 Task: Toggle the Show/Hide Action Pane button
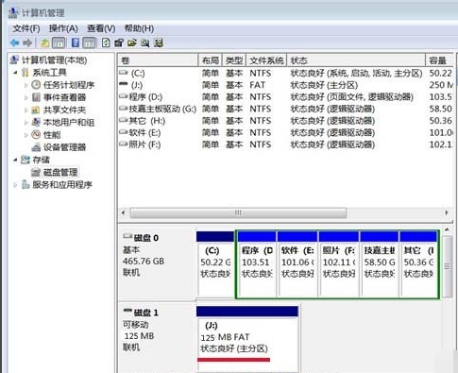(89, 42)
